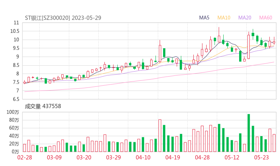Click the 成交量 437558 volume label

[x=43, y=106]
